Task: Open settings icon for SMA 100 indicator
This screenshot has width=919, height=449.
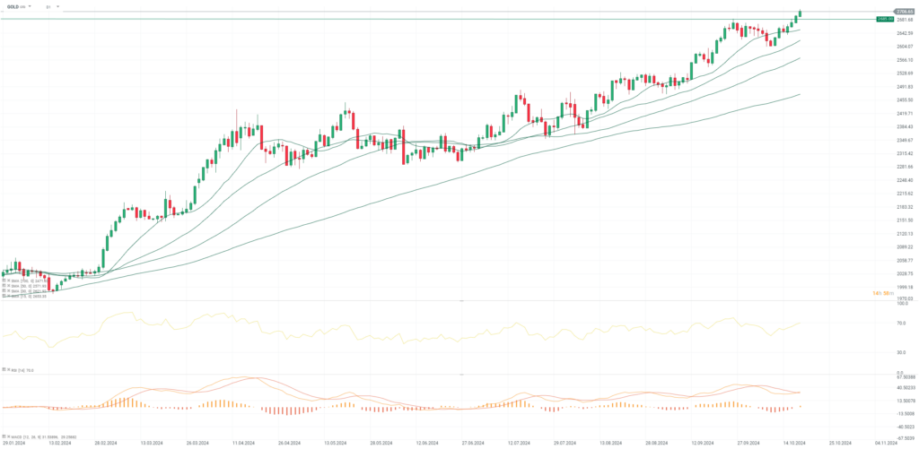Action: click(4, 281)
